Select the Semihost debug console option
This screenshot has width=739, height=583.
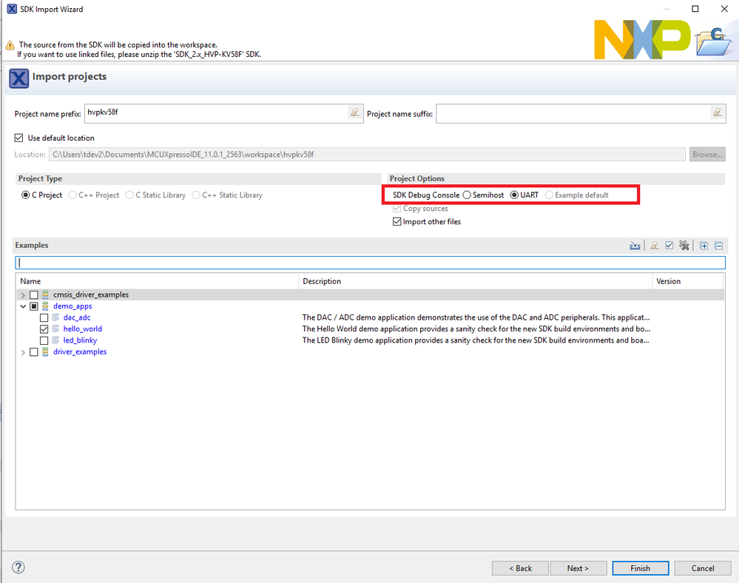[x=467, y=195]
